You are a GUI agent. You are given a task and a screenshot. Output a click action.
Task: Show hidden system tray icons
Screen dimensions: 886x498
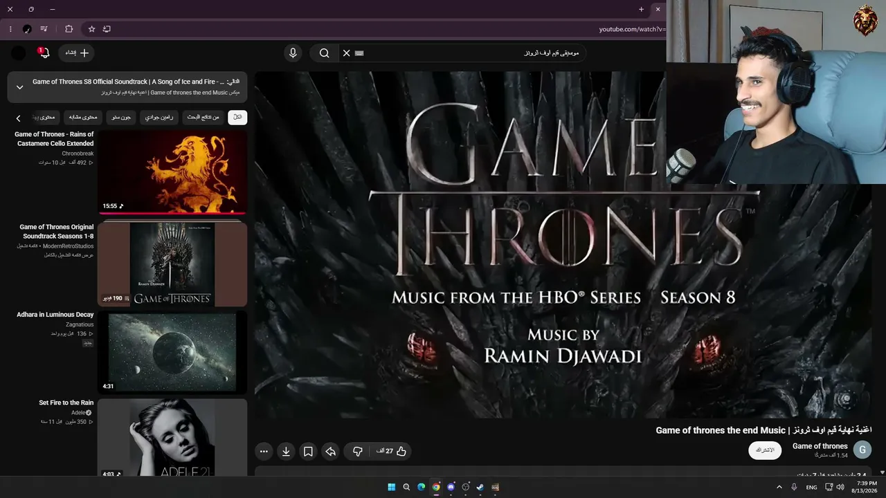780,487
